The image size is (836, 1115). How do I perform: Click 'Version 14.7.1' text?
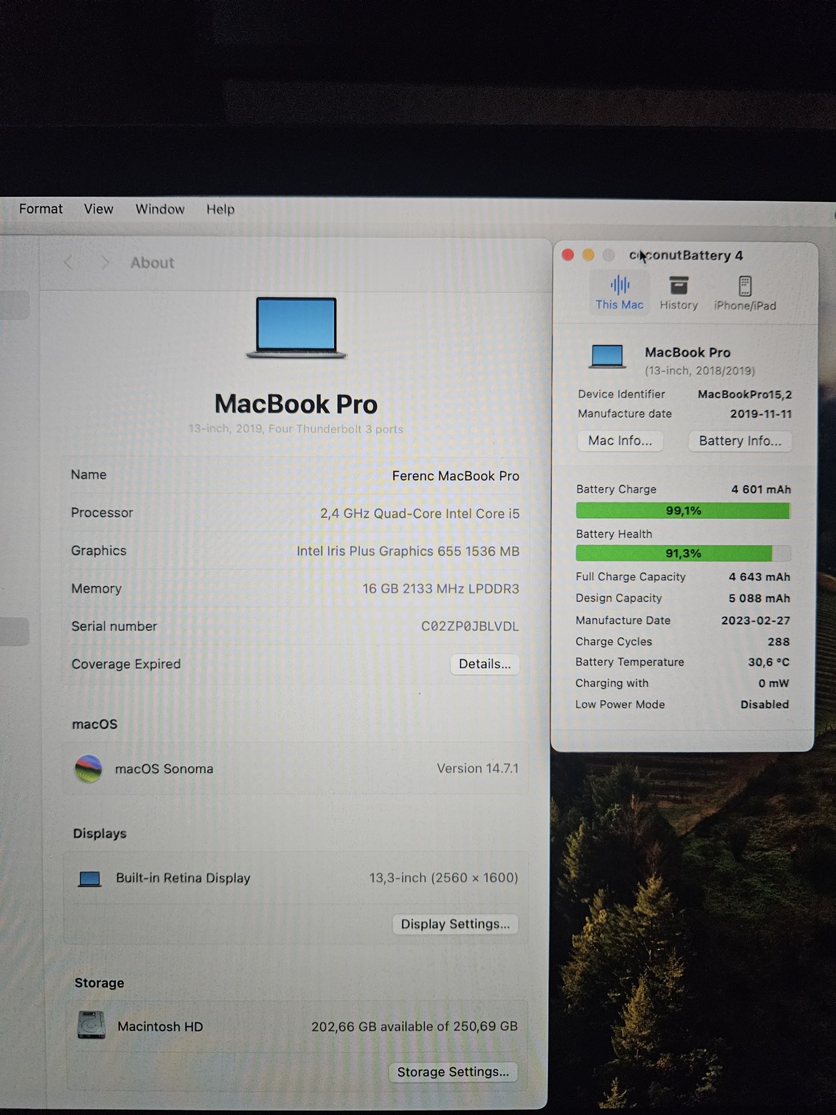pos(477,768)
